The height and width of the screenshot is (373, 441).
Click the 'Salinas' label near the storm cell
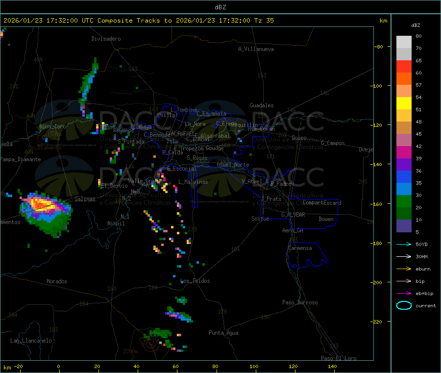point(85,199)
